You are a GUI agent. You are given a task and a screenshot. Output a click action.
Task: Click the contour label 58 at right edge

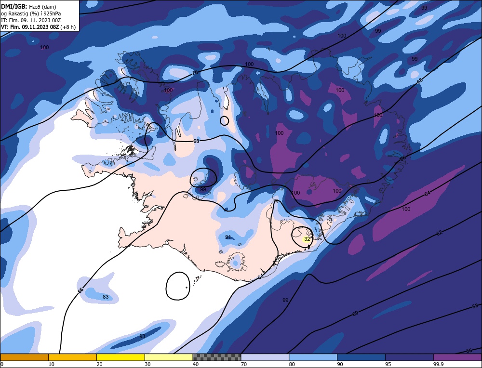(x=475, y=306)
